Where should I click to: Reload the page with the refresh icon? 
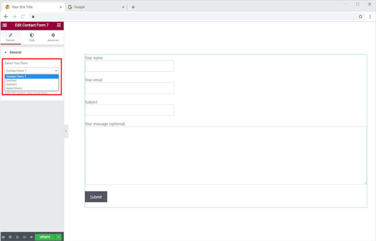[x=23, y=17]
